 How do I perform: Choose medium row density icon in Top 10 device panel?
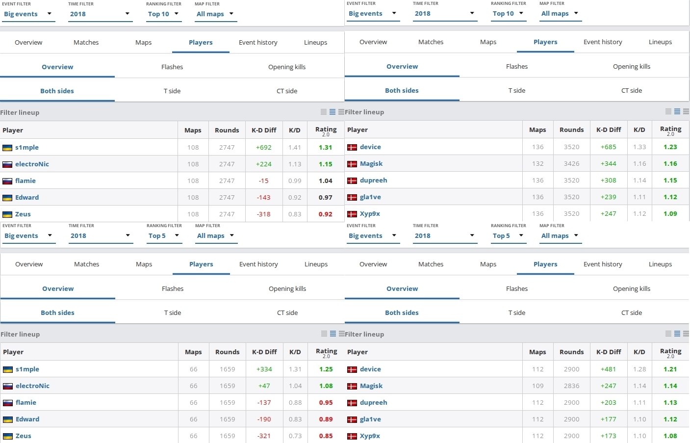tap(677, 111)
